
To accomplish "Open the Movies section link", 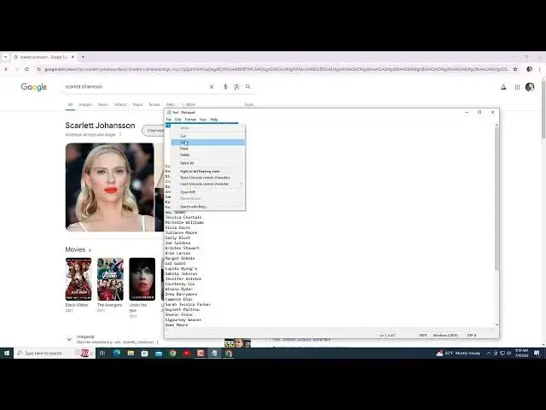I will 78,249.
